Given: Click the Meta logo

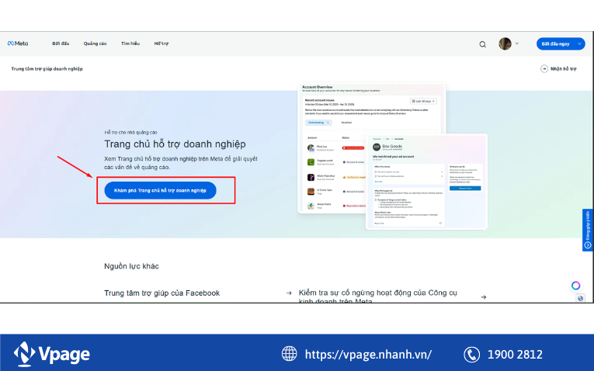Looking at the screenshot, I should click(18, 43).
